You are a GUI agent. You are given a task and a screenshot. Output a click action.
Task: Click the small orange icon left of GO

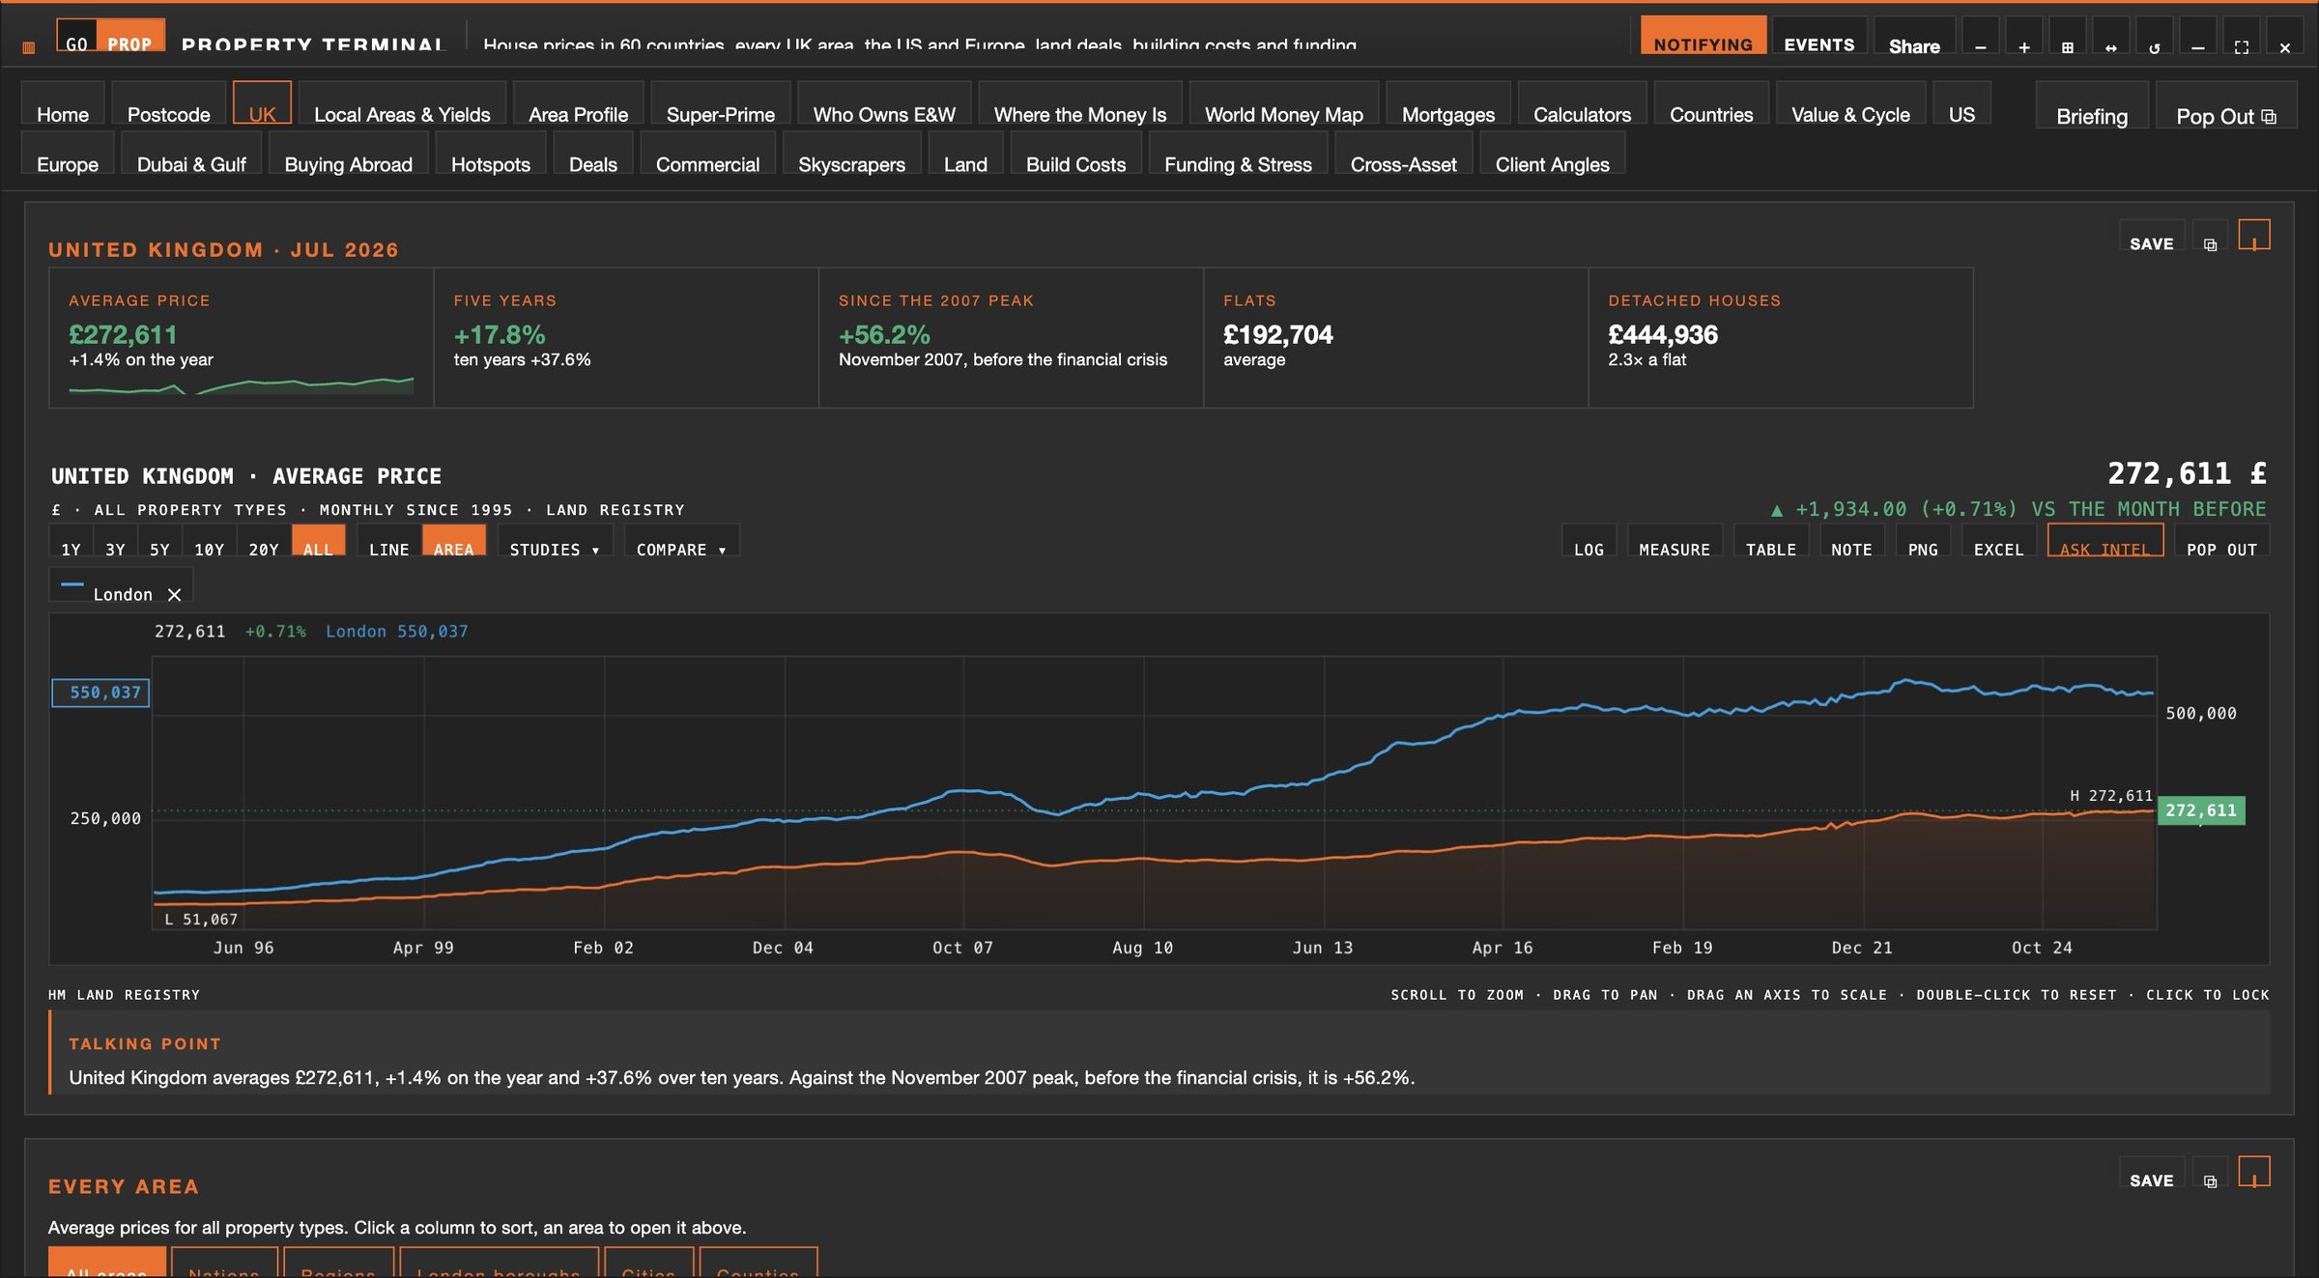point(29,46)
